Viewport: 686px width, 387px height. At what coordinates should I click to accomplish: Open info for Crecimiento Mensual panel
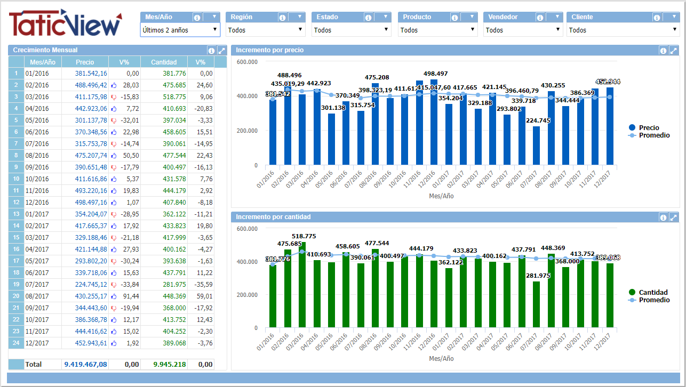(211, 51)
